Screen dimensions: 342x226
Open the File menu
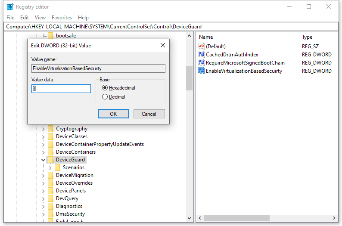10,18
